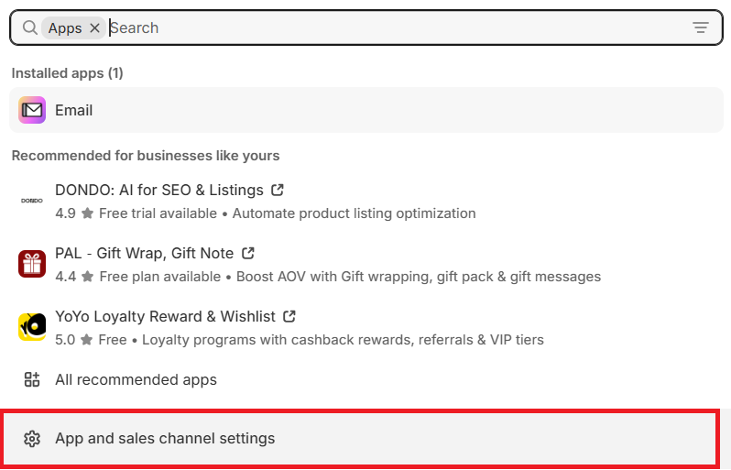Viewport: 731px width, 470px height.
Task: Open DONDO: AI for SEO & Listings
Action: pos(159,191)
